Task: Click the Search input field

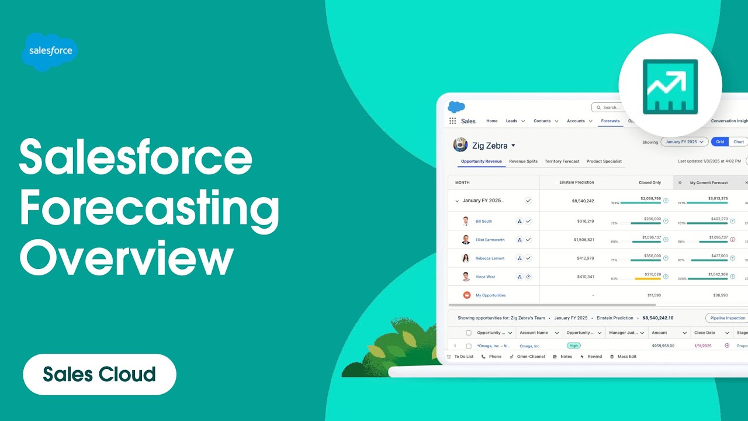Action: pos(609,108)
